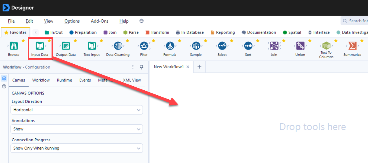Toggle favorite star on Filter tool
Screen dimensions: 368x163
153,41
